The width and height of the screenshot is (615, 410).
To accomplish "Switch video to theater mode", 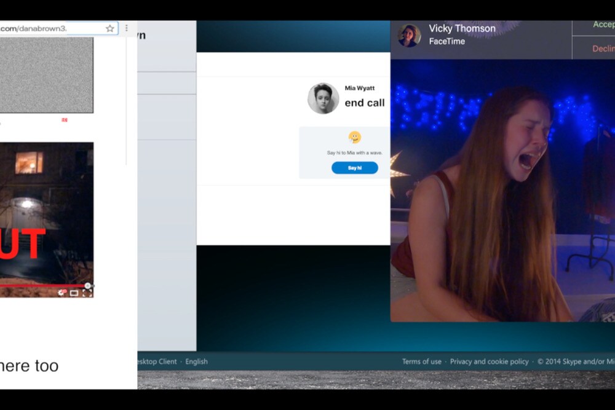I will (x=74, y=293).
